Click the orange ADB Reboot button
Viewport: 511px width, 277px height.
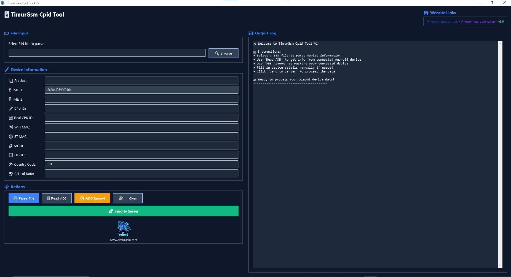tap(92, 198)
